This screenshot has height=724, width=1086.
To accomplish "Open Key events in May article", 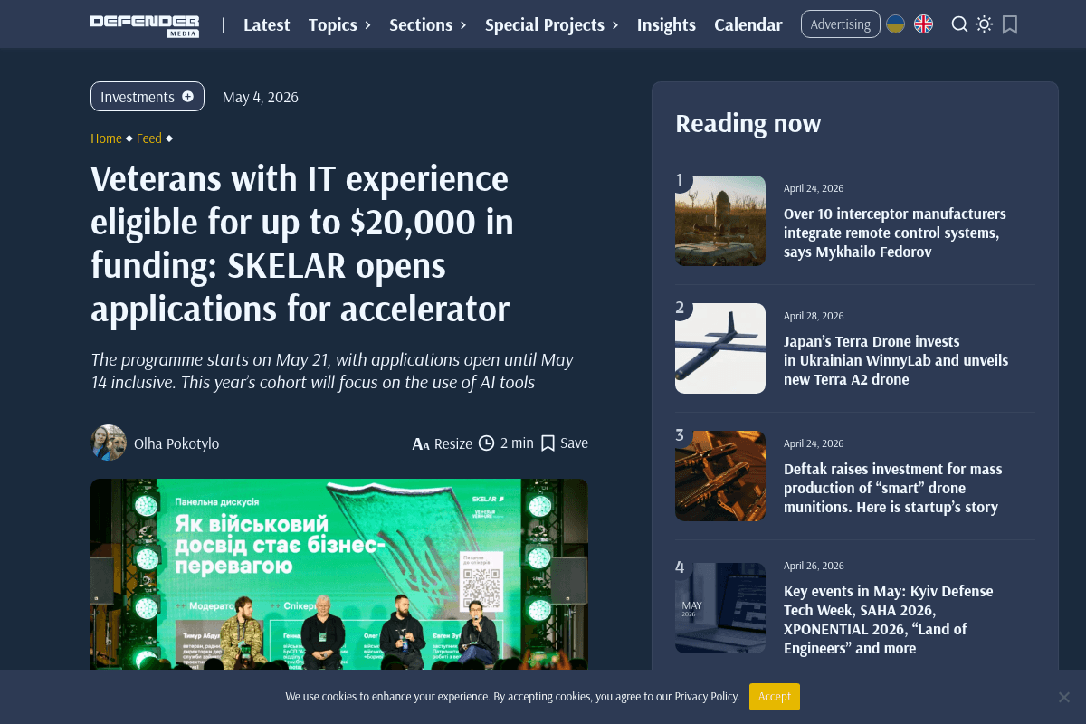I will tap(889, 620).
